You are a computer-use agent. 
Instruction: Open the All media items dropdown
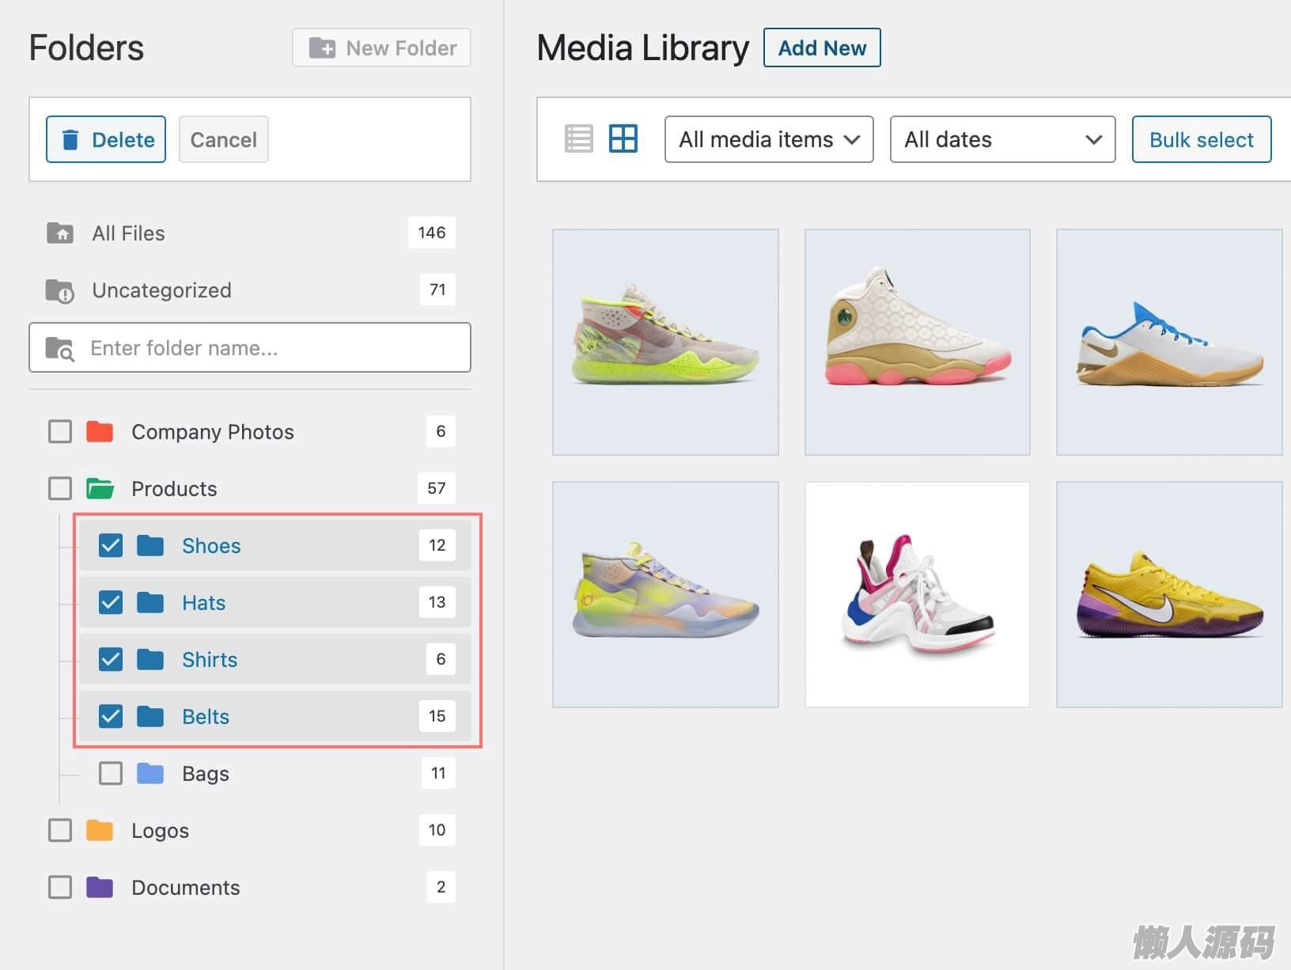coord(768,139)
